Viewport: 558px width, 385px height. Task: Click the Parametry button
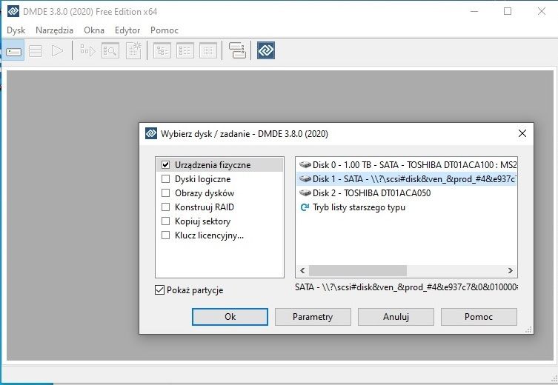pos(313,317)
